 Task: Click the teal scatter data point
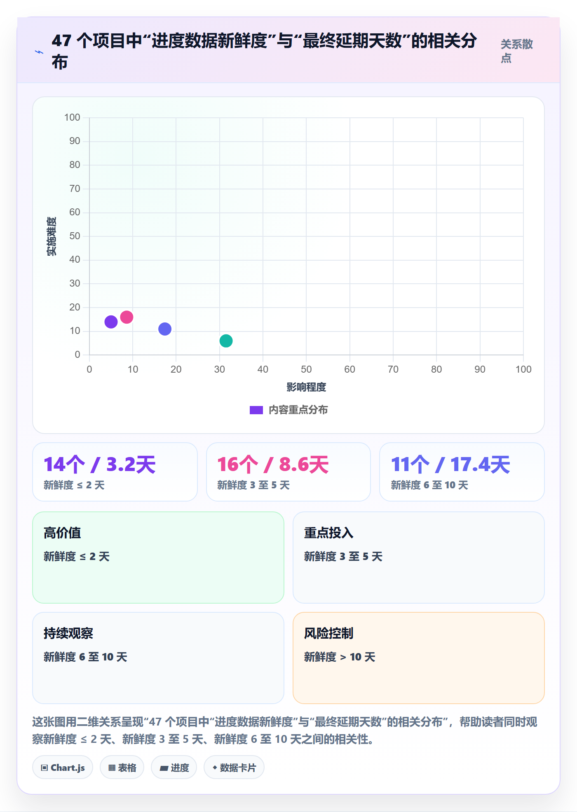(x=226, y=341)
